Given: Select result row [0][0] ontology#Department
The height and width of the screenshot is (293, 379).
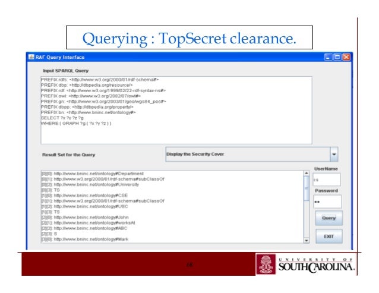Looking at the screenshot, I should 92,174.
